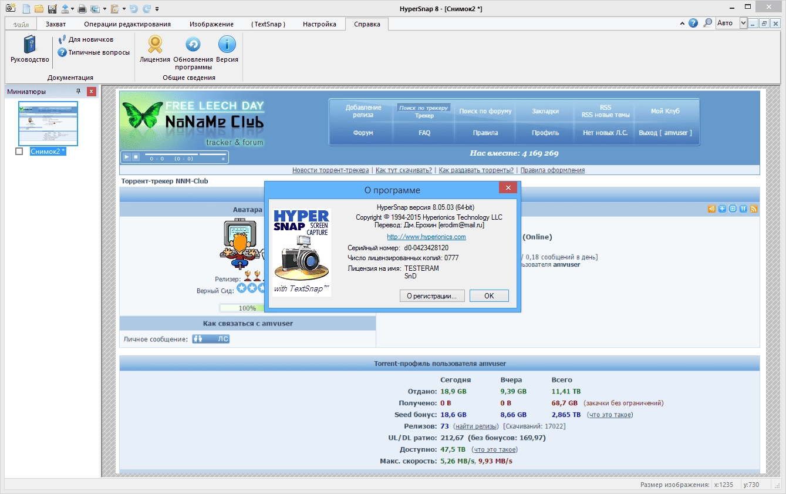Click the serial number d0-0423428120 text
This screenshot has width=786, height=494.
[426, 248]
